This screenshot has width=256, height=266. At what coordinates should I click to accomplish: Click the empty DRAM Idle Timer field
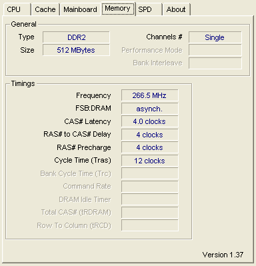(x=150, y=199)
